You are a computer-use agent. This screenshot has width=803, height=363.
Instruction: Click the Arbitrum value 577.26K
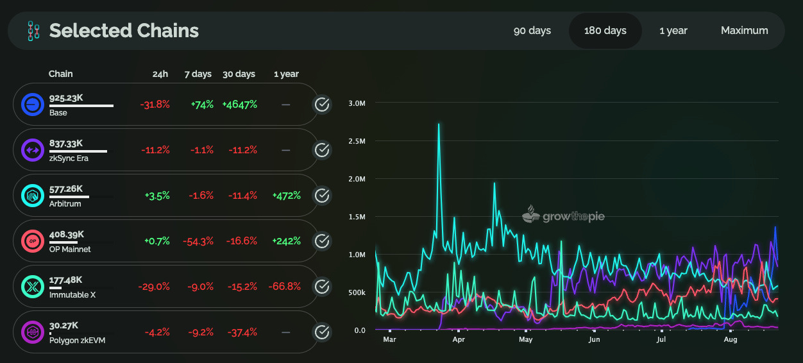coord(66,189)
